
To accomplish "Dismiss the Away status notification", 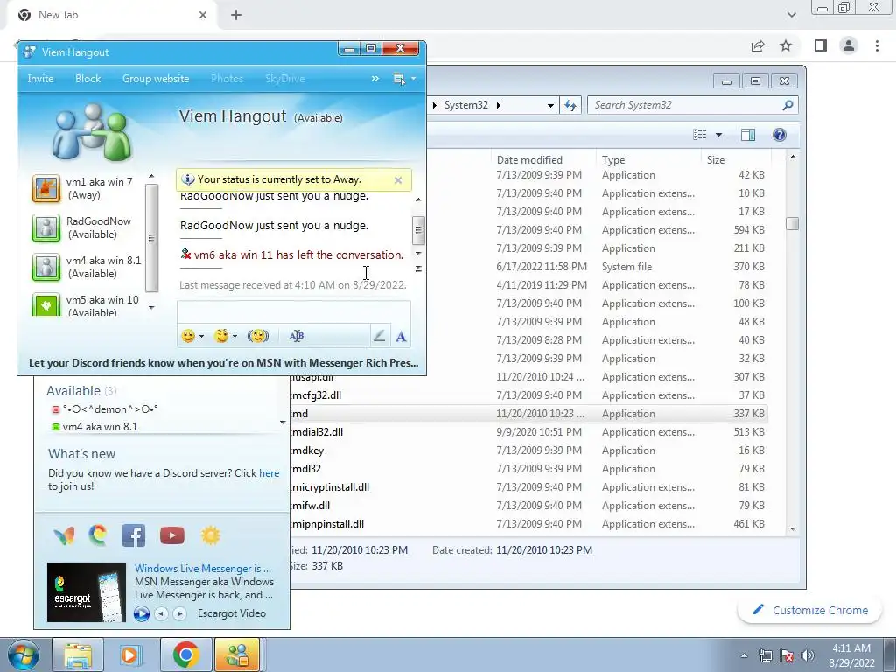I will 398,180.
